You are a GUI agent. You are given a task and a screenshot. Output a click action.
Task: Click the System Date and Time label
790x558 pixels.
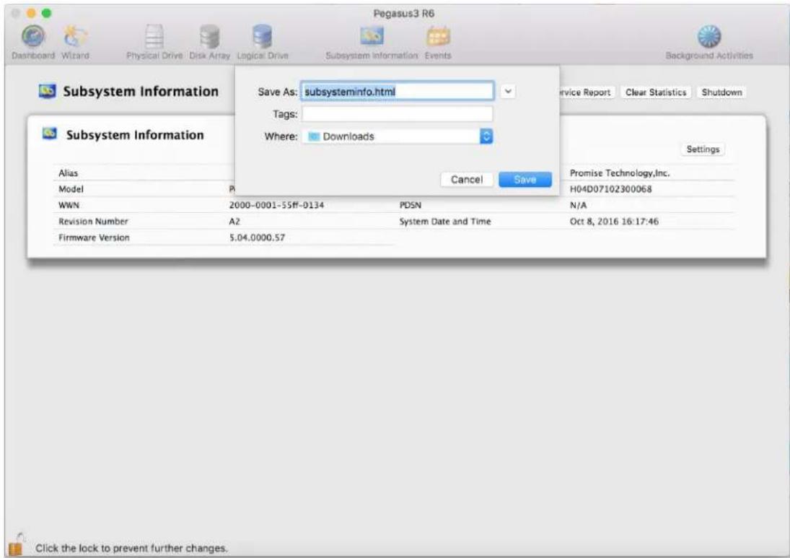(x=445, y=222)
